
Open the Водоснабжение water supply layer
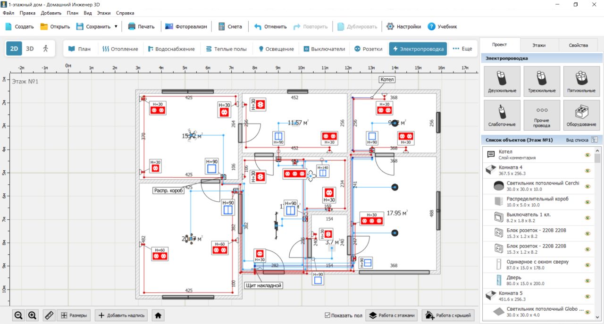click(x=171, y=49)
